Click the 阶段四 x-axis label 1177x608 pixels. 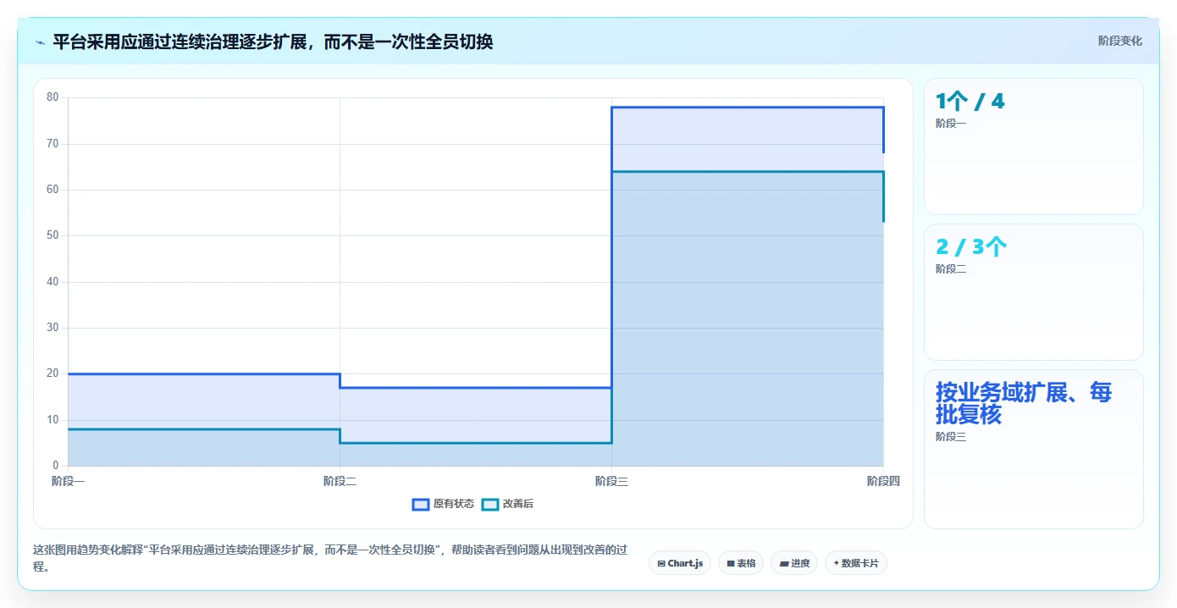883,481
